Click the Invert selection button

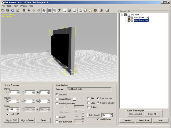(x=160, y=120)
